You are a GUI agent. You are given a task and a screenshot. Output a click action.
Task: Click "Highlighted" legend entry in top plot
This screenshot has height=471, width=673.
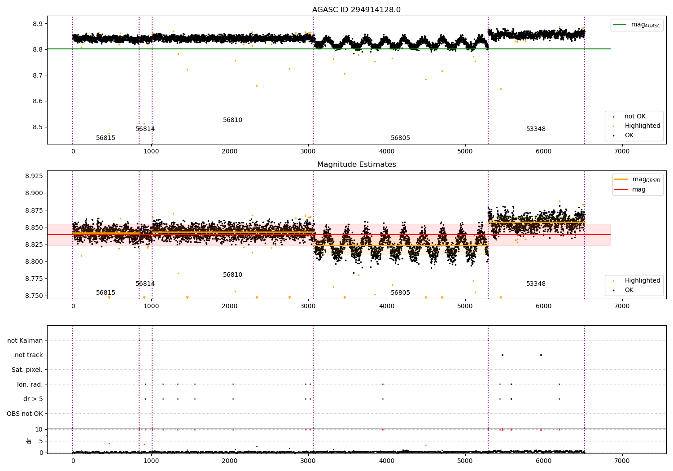[636, 126]
